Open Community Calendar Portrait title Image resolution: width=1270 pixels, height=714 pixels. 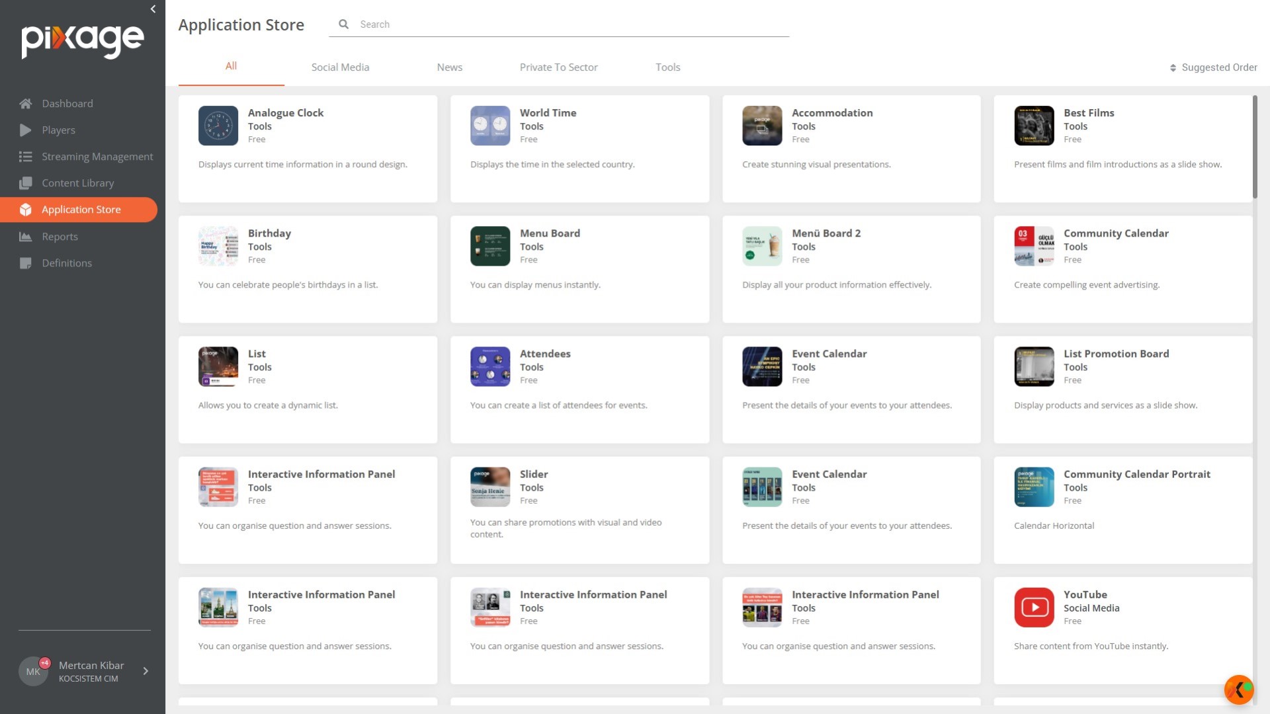coord(1136,474)
